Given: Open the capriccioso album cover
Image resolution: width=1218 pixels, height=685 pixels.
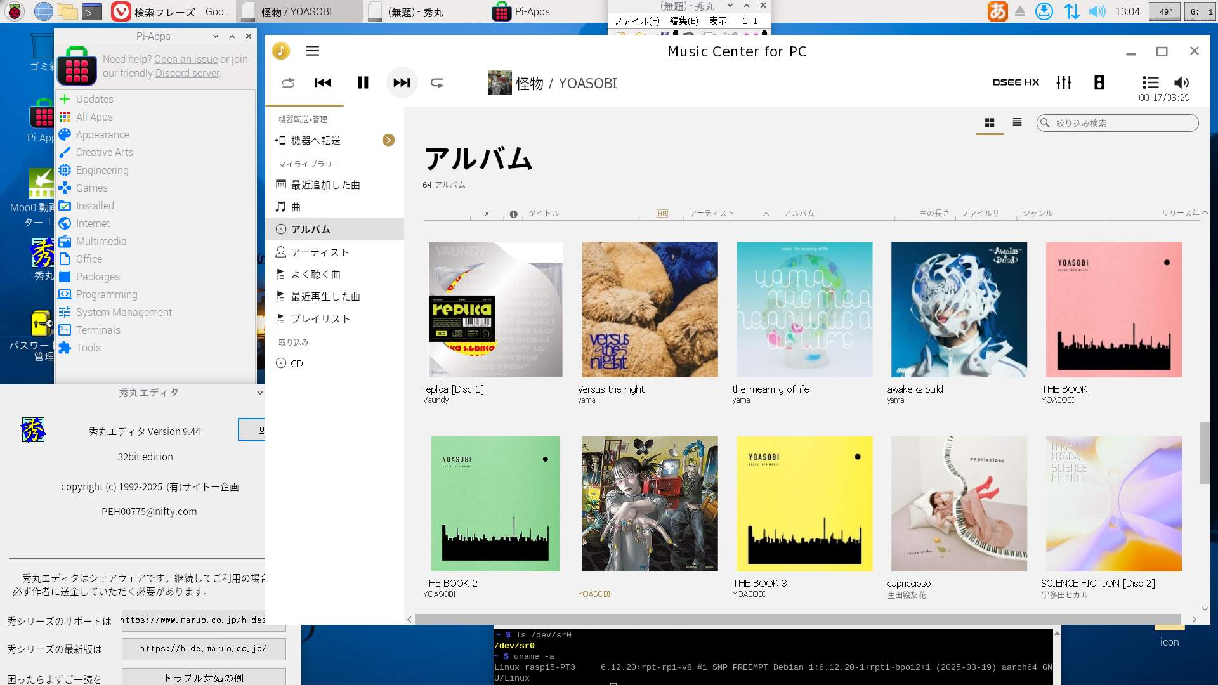Looking at the screenshot, I should [959, 504].
